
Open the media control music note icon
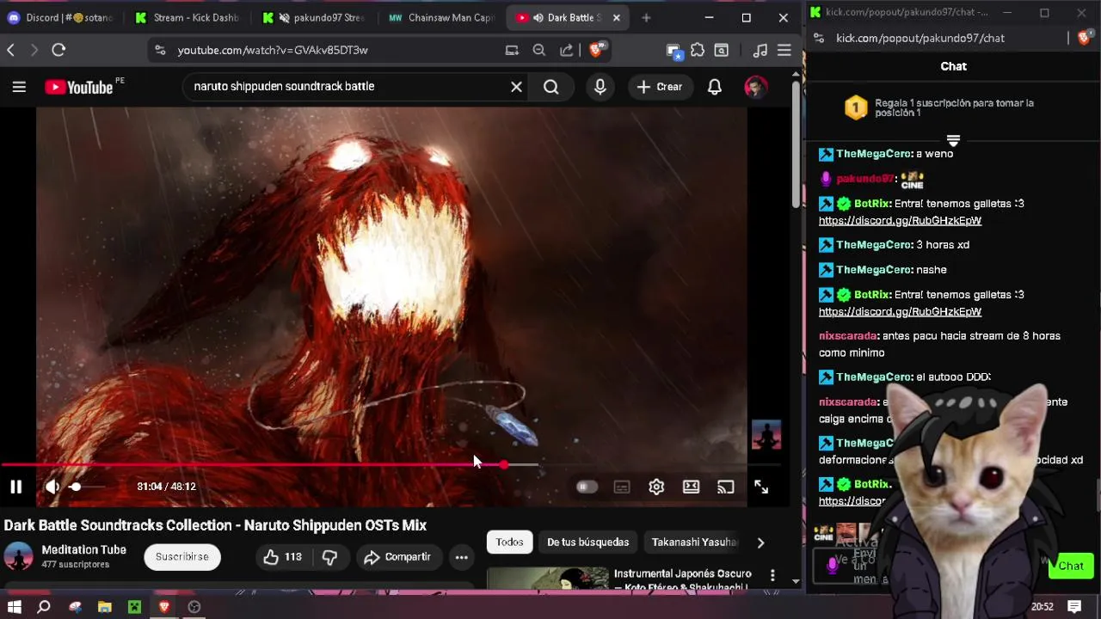pyautogui.click(x=760, y=51)
